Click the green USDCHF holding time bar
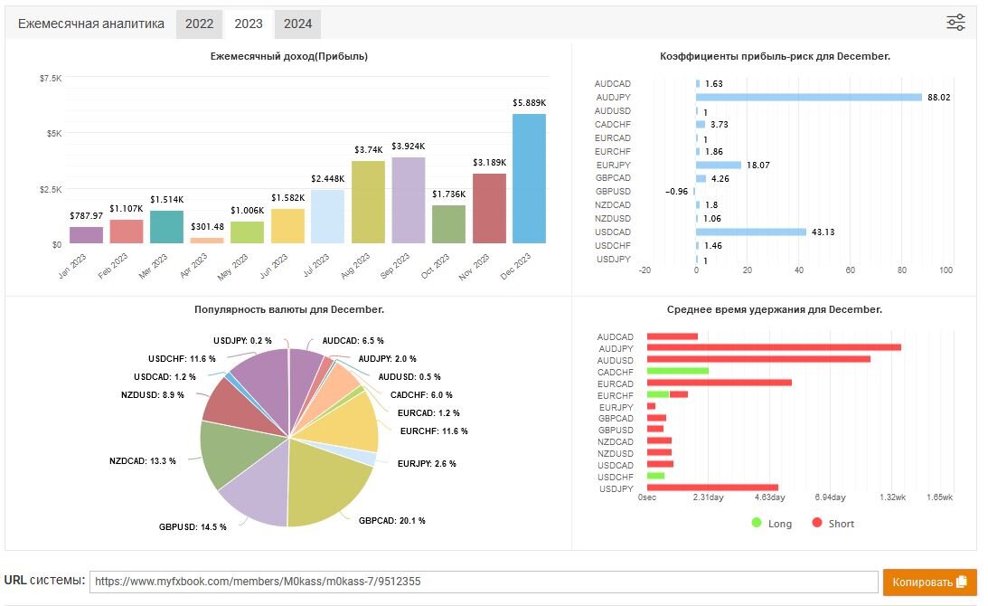The image size is (988, 606). [x=656, y=476]
